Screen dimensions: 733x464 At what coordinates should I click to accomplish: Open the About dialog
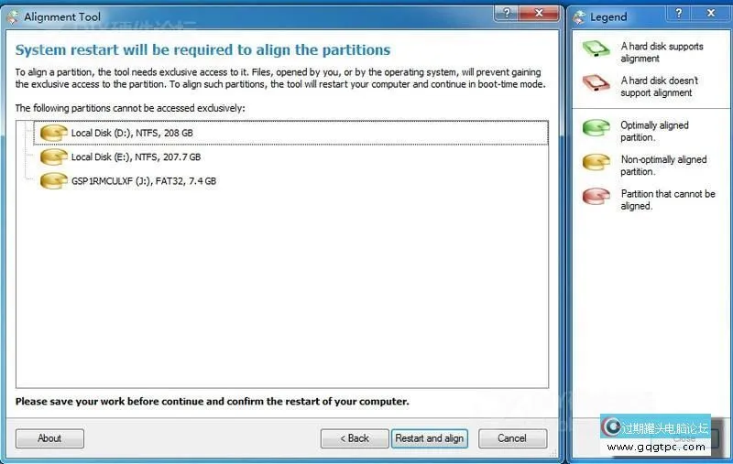[x=49, y=438]
